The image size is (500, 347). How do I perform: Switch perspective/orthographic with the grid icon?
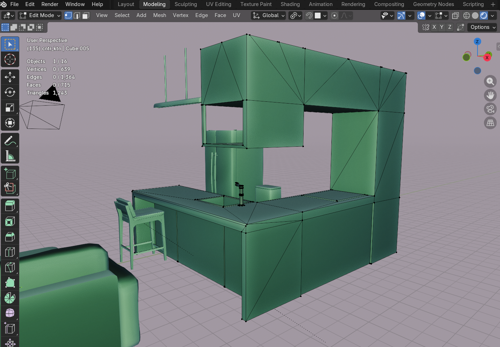pos(490,123)
